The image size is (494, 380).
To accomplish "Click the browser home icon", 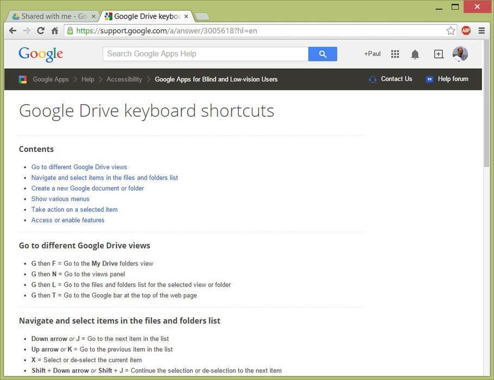I will pyautogui.click(x=54, y=30).
